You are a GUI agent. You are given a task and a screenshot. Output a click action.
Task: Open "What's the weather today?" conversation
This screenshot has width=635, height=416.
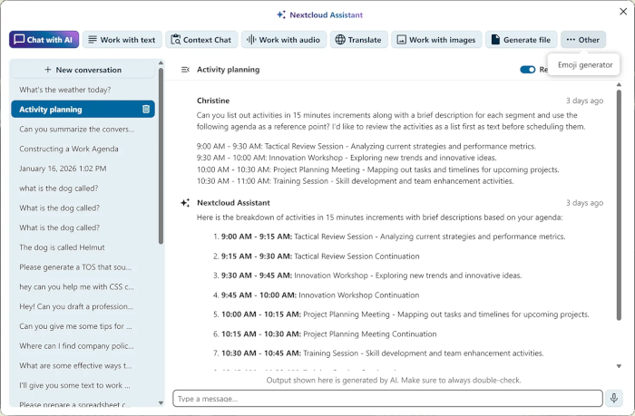(x=65, y=90)
